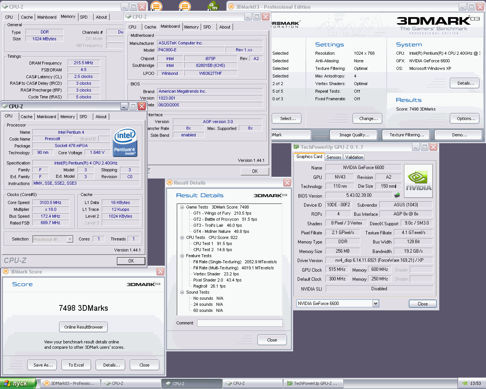
Task: Click the 7498 3DMarks score text
Action: tap(84, 308)
